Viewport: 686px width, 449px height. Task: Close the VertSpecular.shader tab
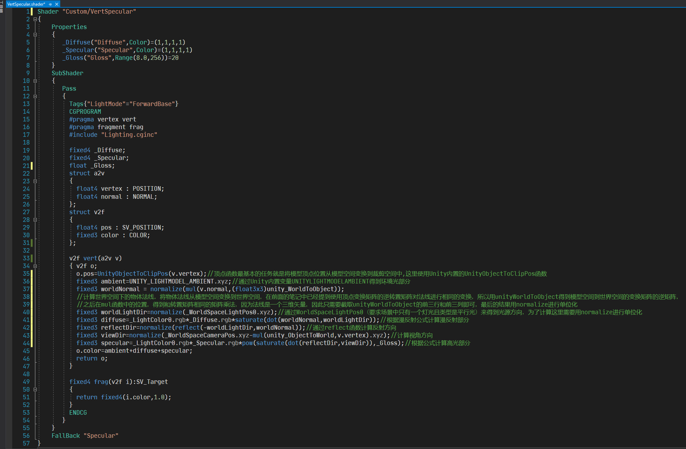57,4
